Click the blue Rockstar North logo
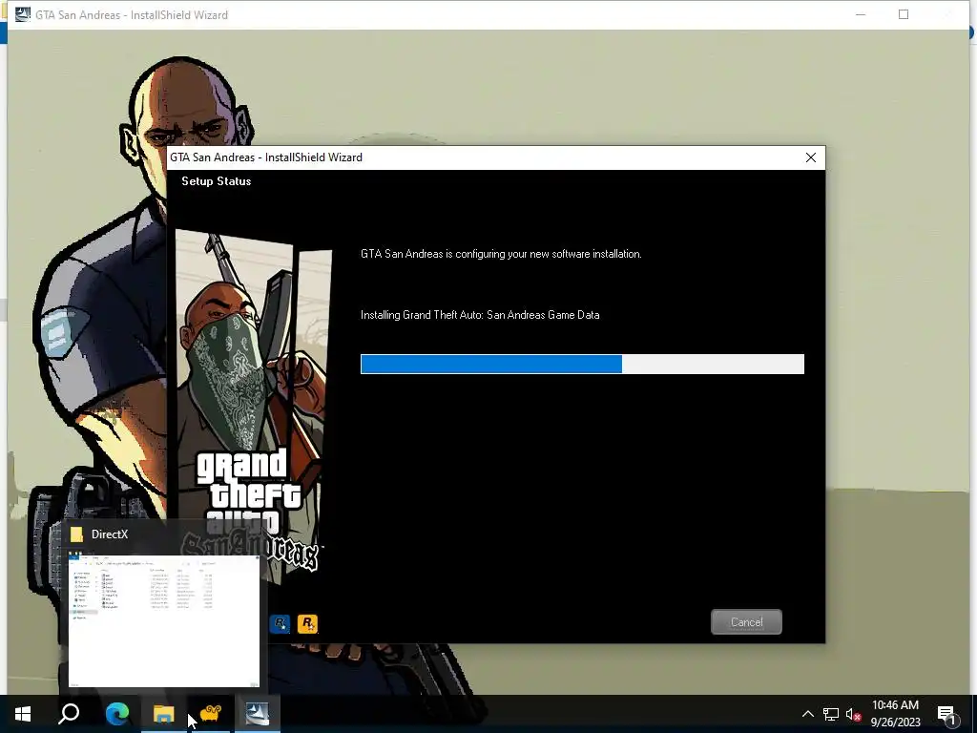Image resolution: width=977 pixels, height=733 pixels. pyautogui.click(x=280, y=623)
